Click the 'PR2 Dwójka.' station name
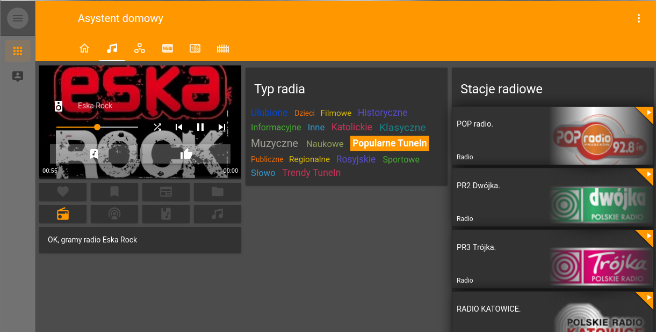The height and width of the screenshot is (332, 656). [x=478, y=186]
